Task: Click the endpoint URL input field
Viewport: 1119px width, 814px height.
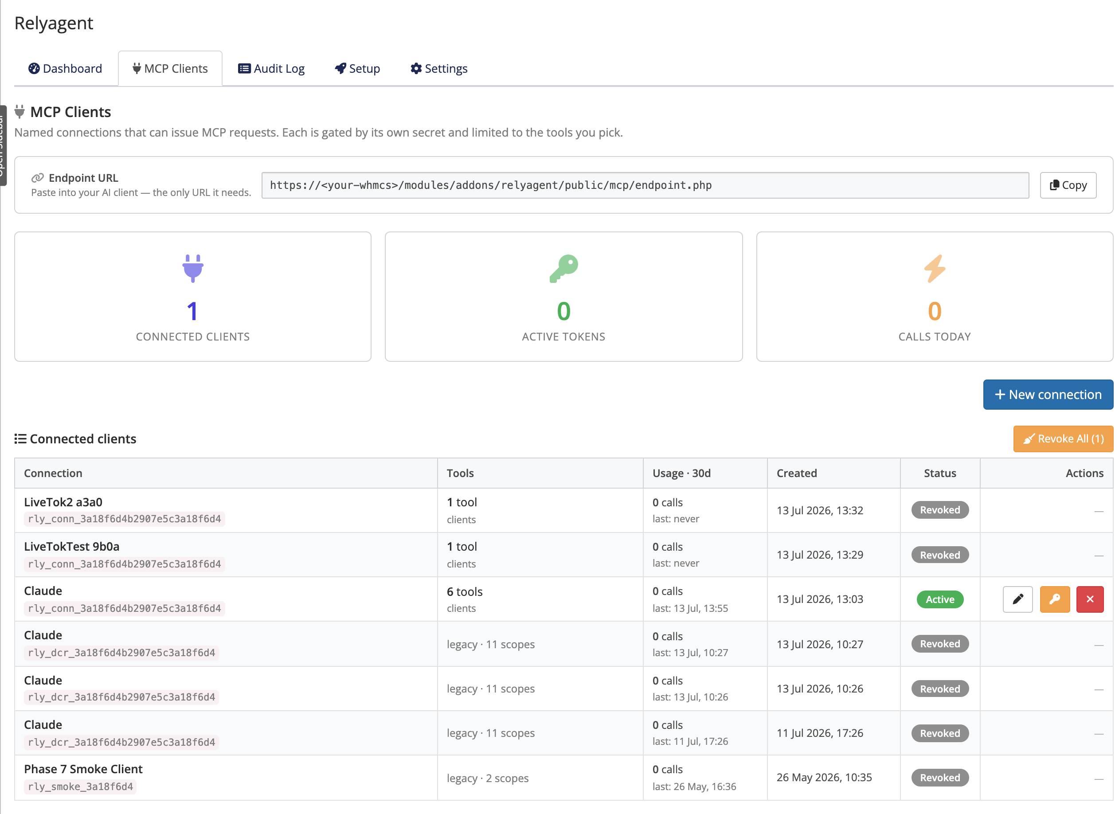Action: coord(645,185)
